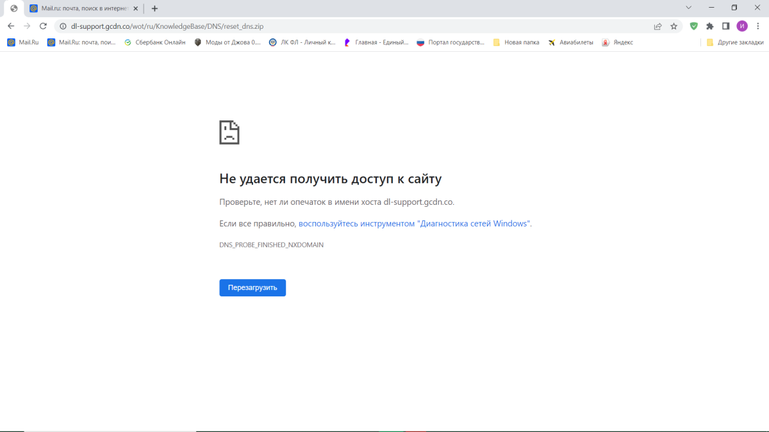Open the Главная - Единый... bookmark
Viewport: 769px width, 432px height.
376,42
